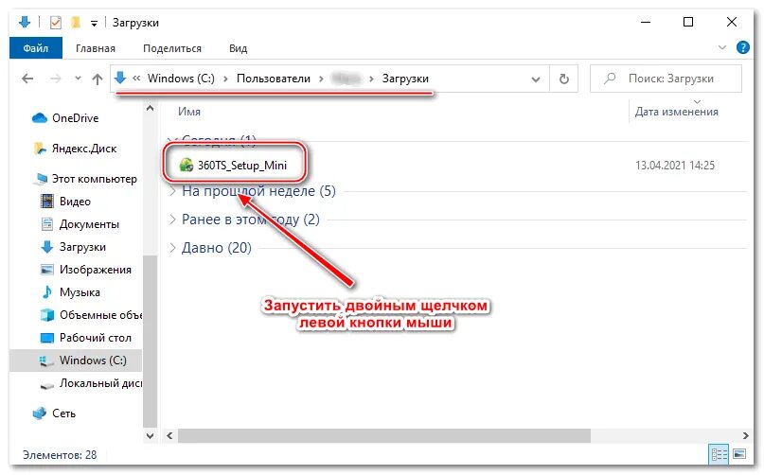Open Загрузки folder in sidebar

tap(82, 247)
